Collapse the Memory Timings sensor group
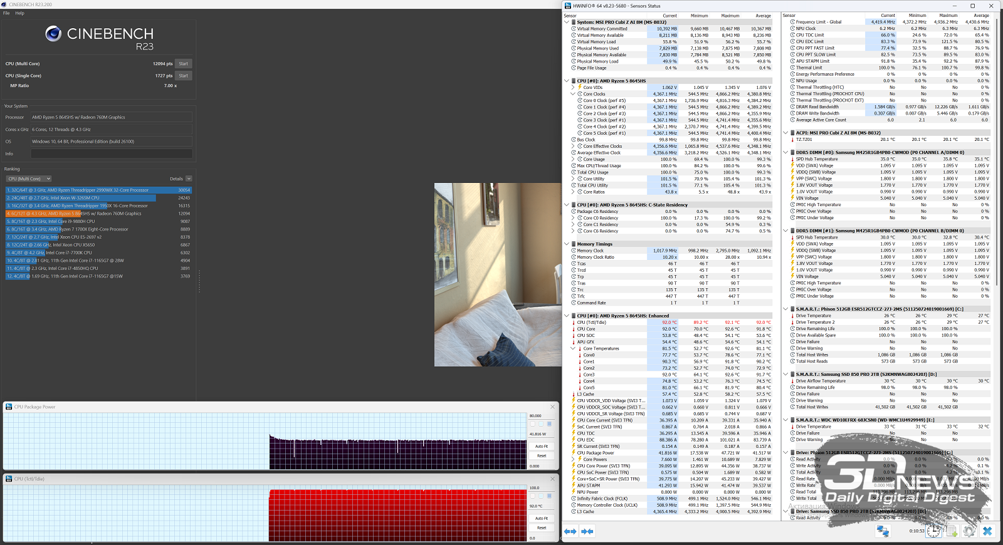1003x545 pixels. [x=567, y=244]
